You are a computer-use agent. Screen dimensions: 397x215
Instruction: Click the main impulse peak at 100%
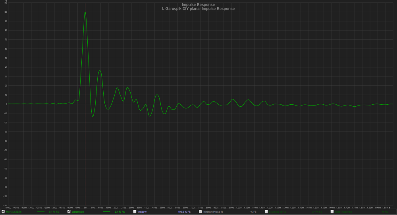click(85, 12)
